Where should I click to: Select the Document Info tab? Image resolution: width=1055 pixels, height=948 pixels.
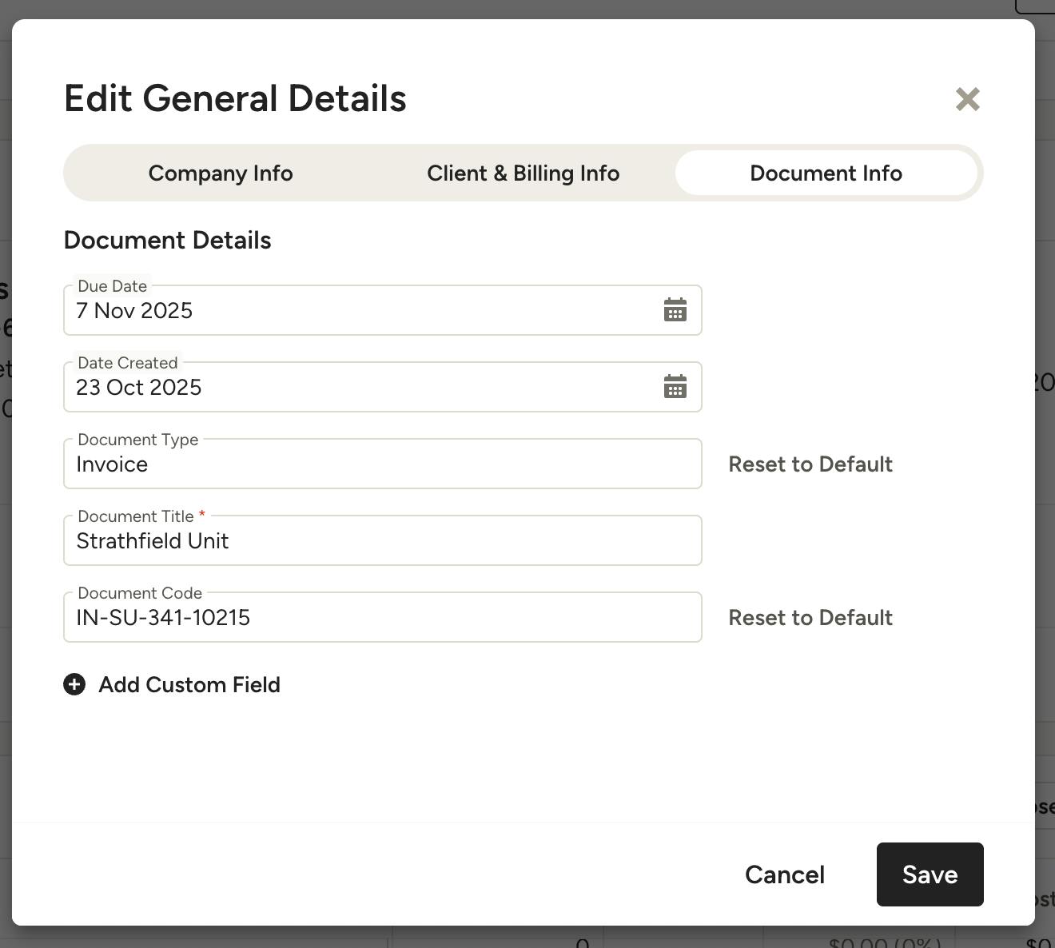click(826, 173)
